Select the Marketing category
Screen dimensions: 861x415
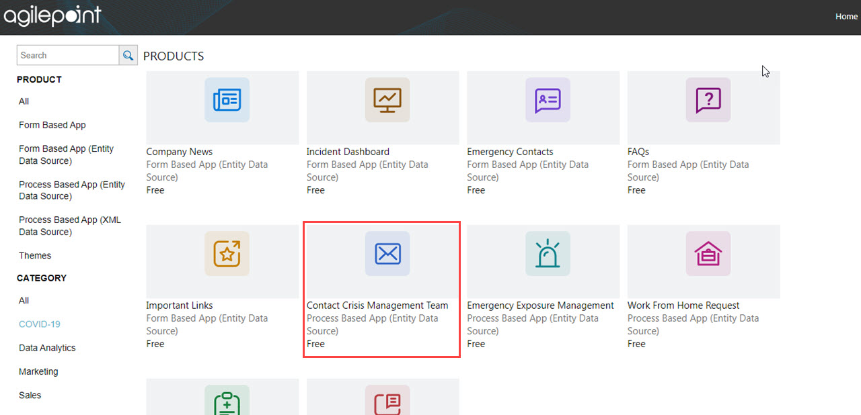click(x=38, y=371)
